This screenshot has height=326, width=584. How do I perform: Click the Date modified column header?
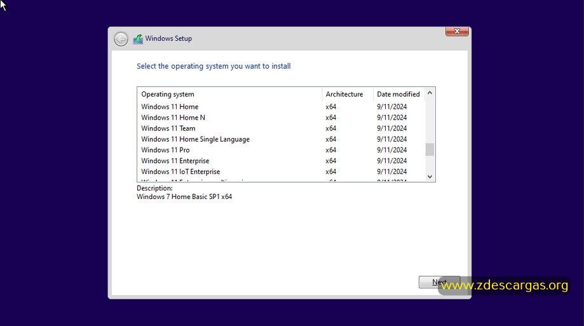pyautogui.click(x=399, y=94)
